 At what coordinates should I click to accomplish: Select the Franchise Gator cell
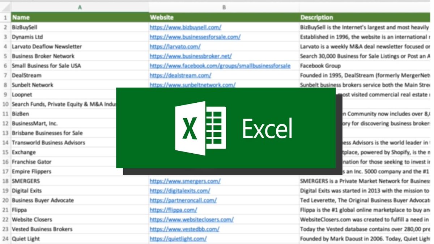click(x=63, y=162)
